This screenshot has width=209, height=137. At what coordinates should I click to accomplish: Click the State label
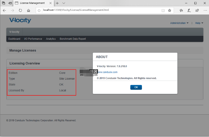12,85
